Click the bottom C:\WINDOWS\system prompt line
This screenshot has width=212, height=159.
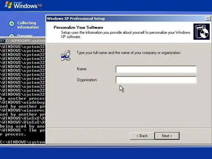click(23, 142)
